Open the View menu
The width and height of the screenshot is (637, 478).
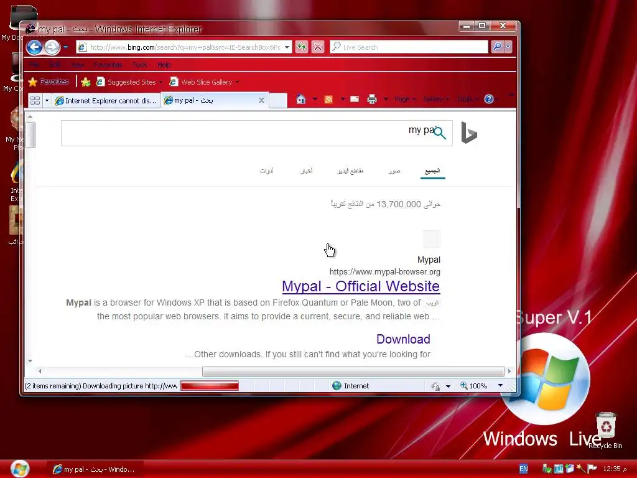tap(77, 65)
